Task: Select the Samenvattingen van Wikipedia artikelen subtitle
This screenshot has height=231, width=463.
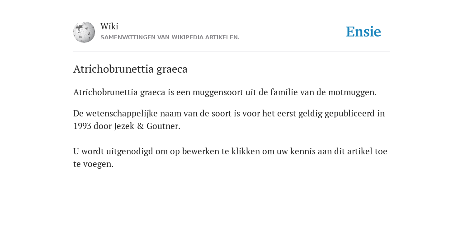Action: 170,37
